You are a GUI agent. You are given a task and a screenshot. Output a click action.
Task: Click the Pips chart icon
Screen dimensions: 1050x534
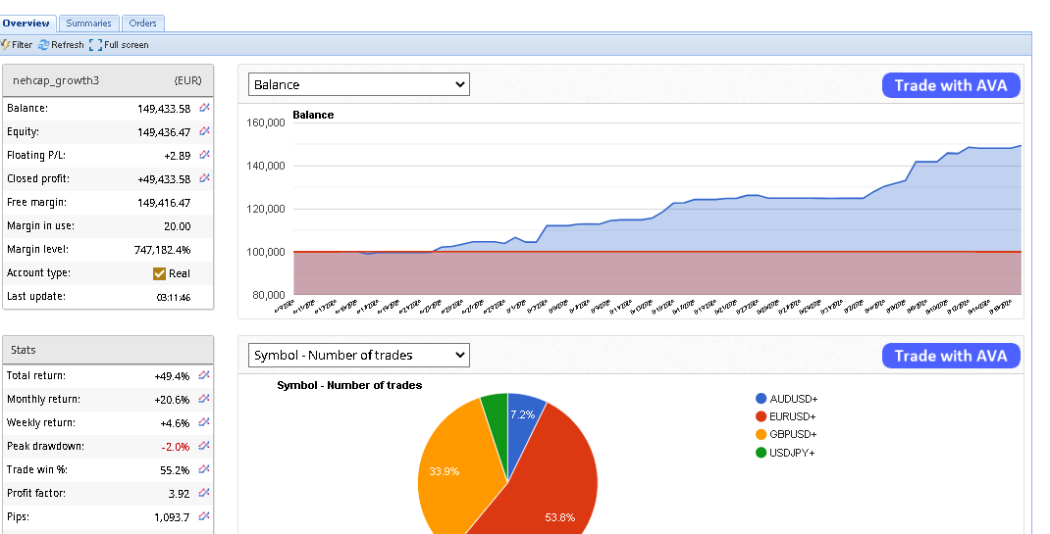click(204, 516)
